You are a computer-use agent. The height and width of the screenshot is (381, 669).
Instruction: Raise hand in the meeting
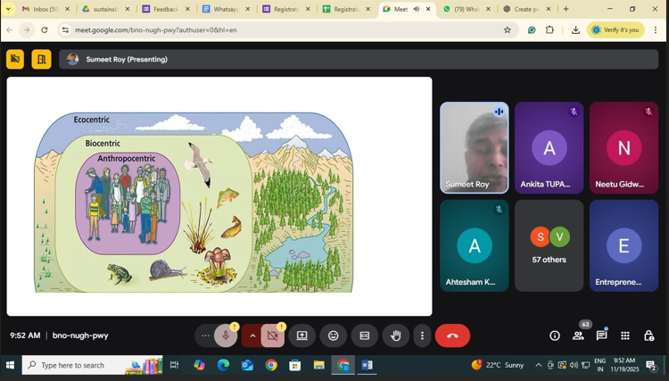pyautogui.click(x=395, y=336)
